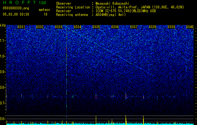This screenshot has height=125, width=197.
Task: Click the Receiving Location value line
Action: point(140,7)
